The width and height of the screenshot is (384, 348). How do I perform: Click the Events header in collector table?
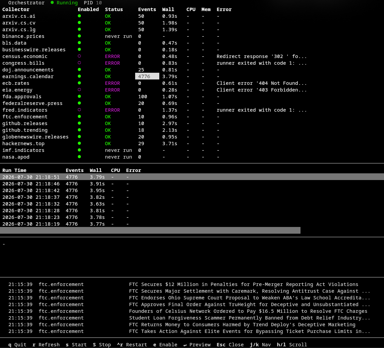[147, 9]
